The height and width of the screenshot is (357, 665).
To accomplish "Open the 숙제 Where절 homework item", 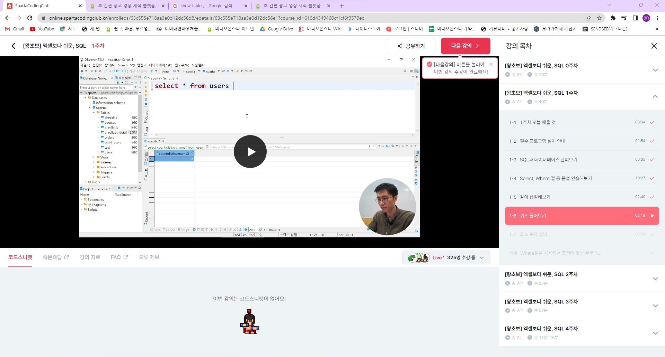I will (x=582, y=253).
